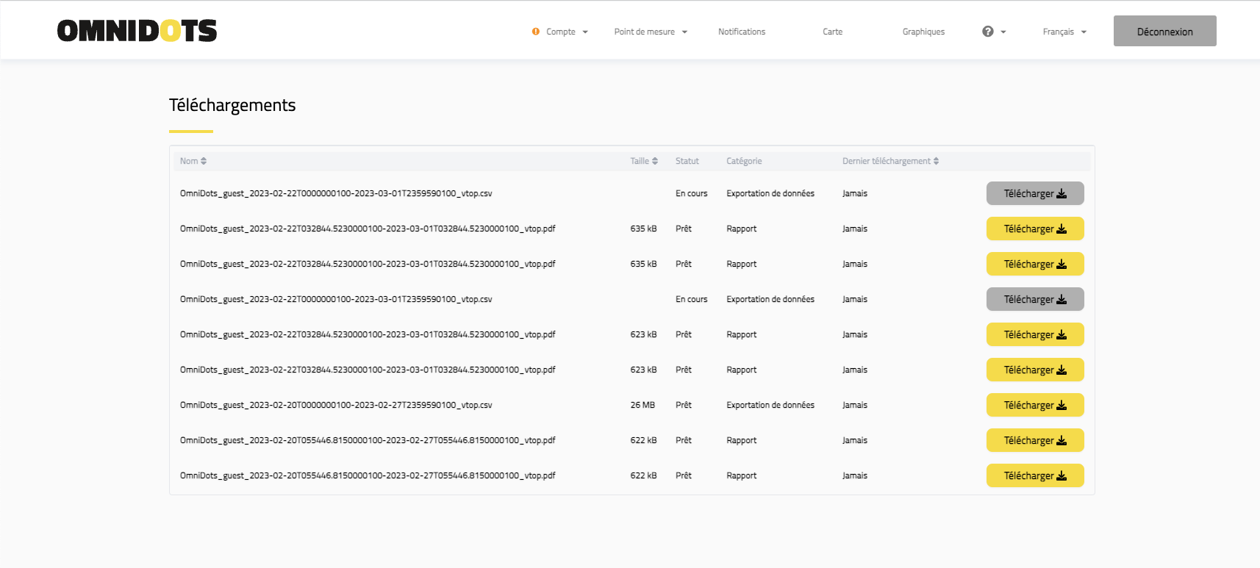This screenshot has height=568, width=1260.
Task: Open the Français language selector
Action: (x=1064, y=32)
